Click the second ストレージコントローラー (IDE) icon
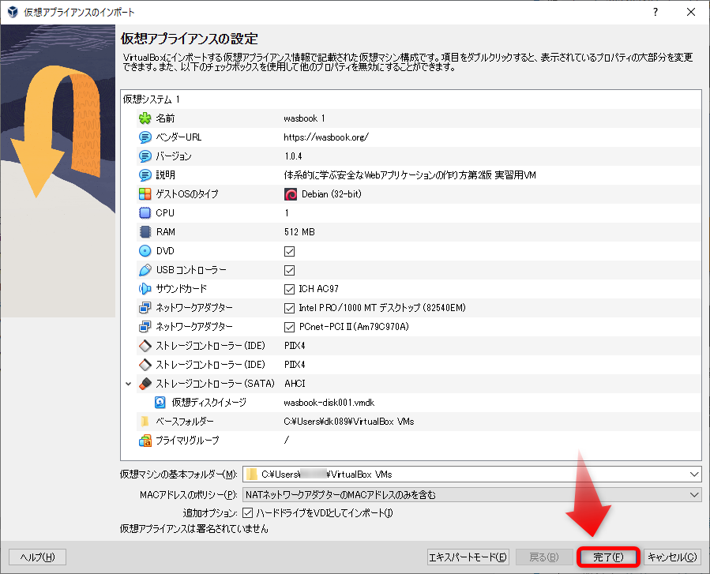 [x=145, y=365]
